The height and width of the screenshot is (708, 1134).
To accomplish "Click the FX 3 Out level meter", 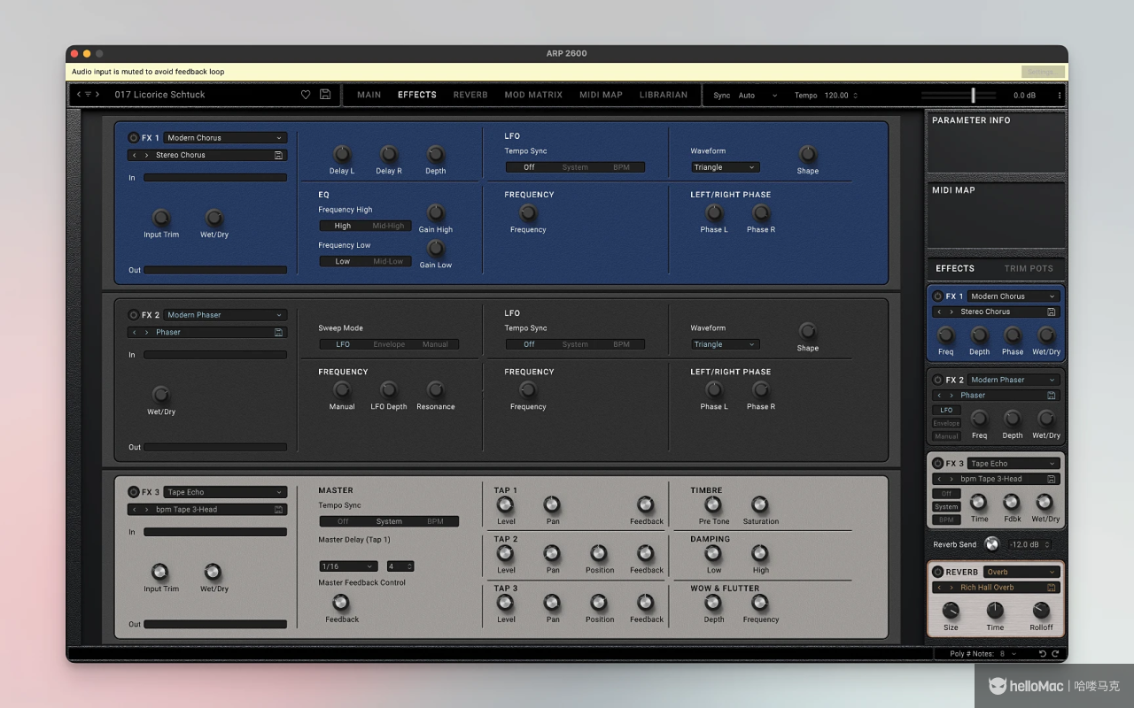I will [x=215, y=624].
